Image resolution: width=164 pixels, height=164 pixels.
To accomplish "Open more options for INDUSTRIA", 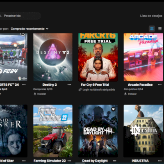I will point(160,161).
